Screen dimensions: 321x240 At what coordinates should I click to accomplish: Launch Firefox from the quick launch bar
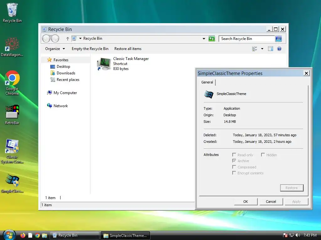click(x=23, y=235)
